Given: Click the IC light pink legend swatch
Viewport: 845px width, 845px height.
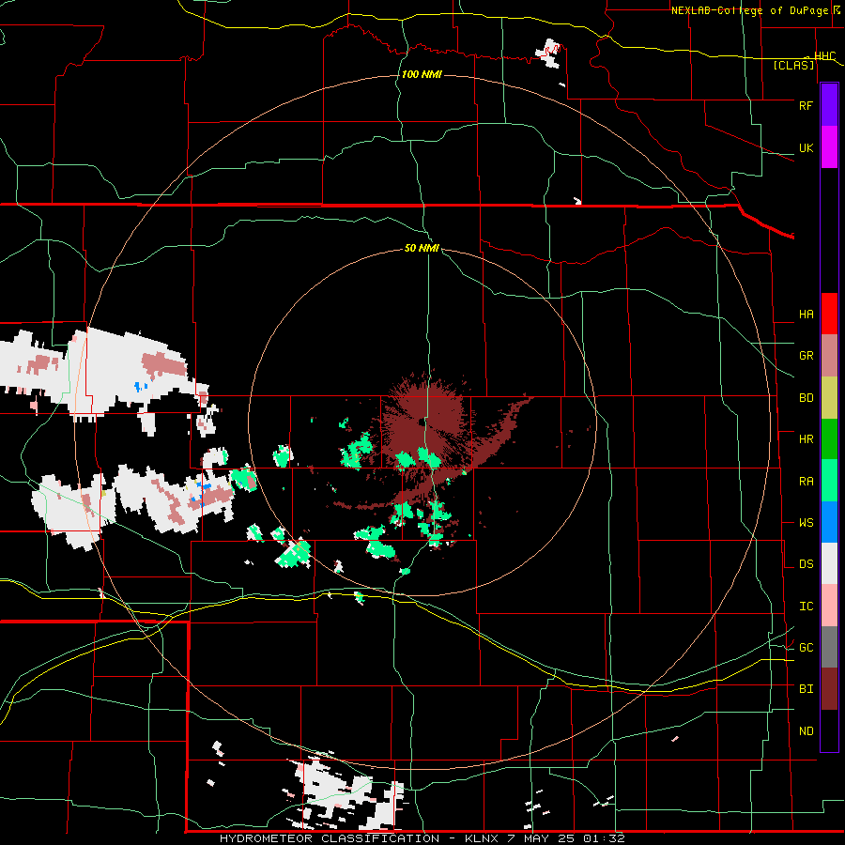Looking at the screenshot, I should tap(829, 606).
